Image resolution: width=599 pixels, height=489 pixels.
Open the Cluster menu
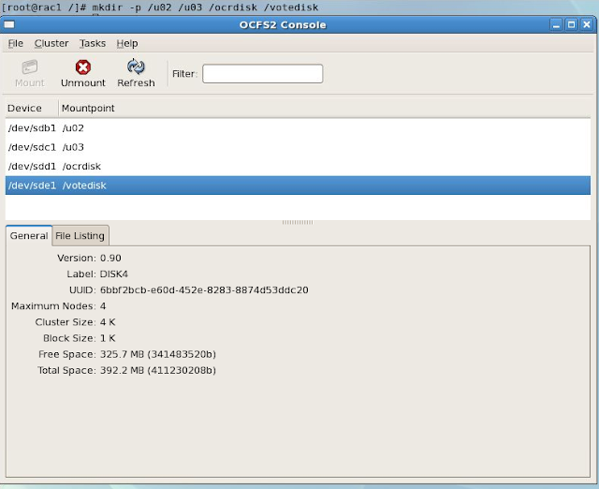[51, 44]
